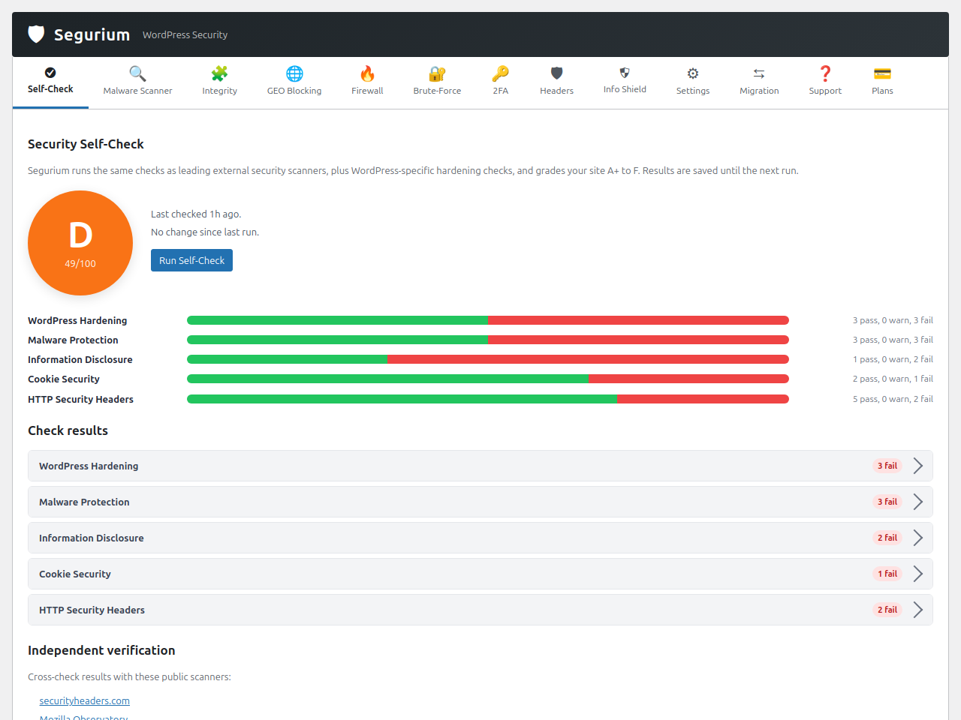Switch to the Self-Check tab label
961x720 pixels.
50,89
